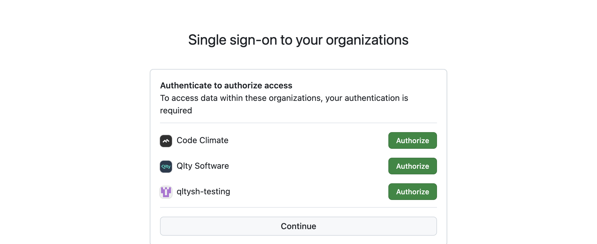Open Code Climate via its organization icon
The height and width of the screenshot is (244, 597).
[x=166, y=141]
